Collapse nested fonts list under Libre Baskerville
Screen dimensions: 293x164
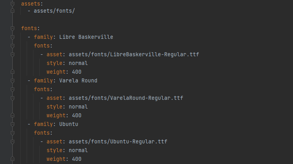12,46
